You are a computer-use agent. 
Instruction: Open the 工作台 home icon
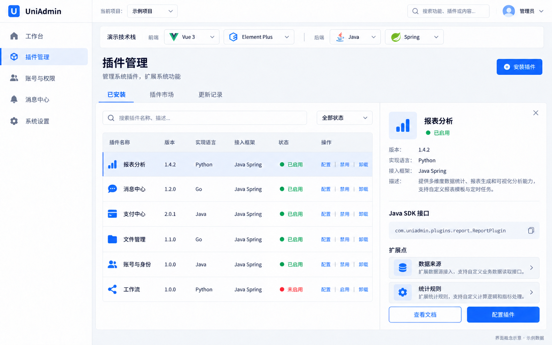coord(14,36)
